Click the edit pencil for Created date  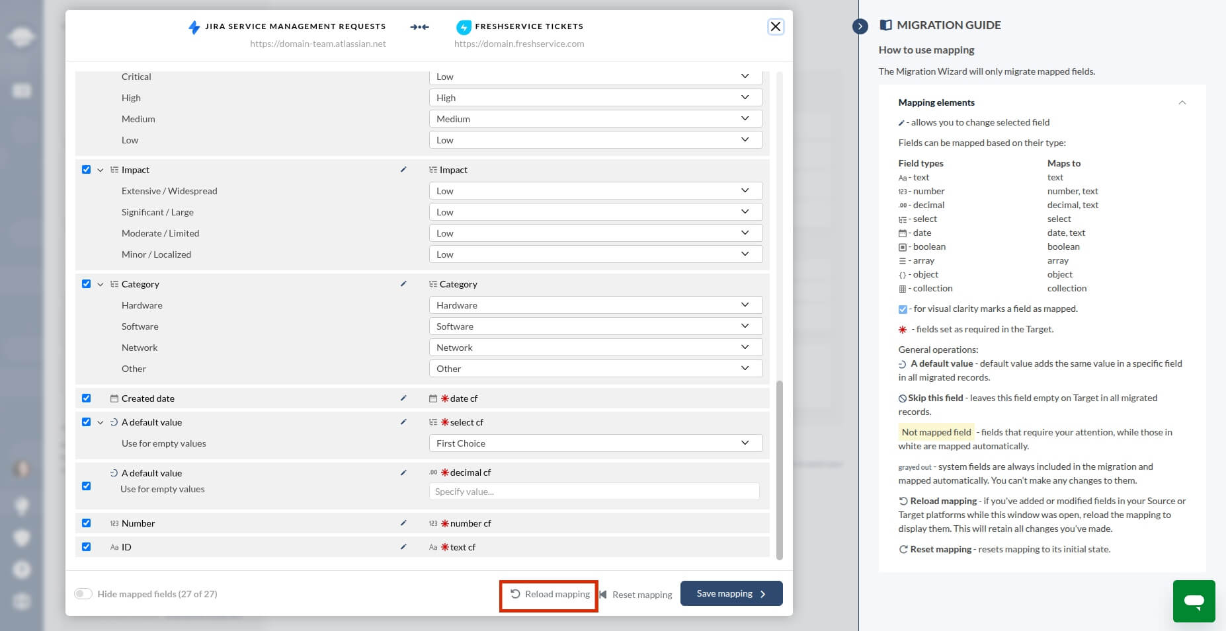pos(403,398)
